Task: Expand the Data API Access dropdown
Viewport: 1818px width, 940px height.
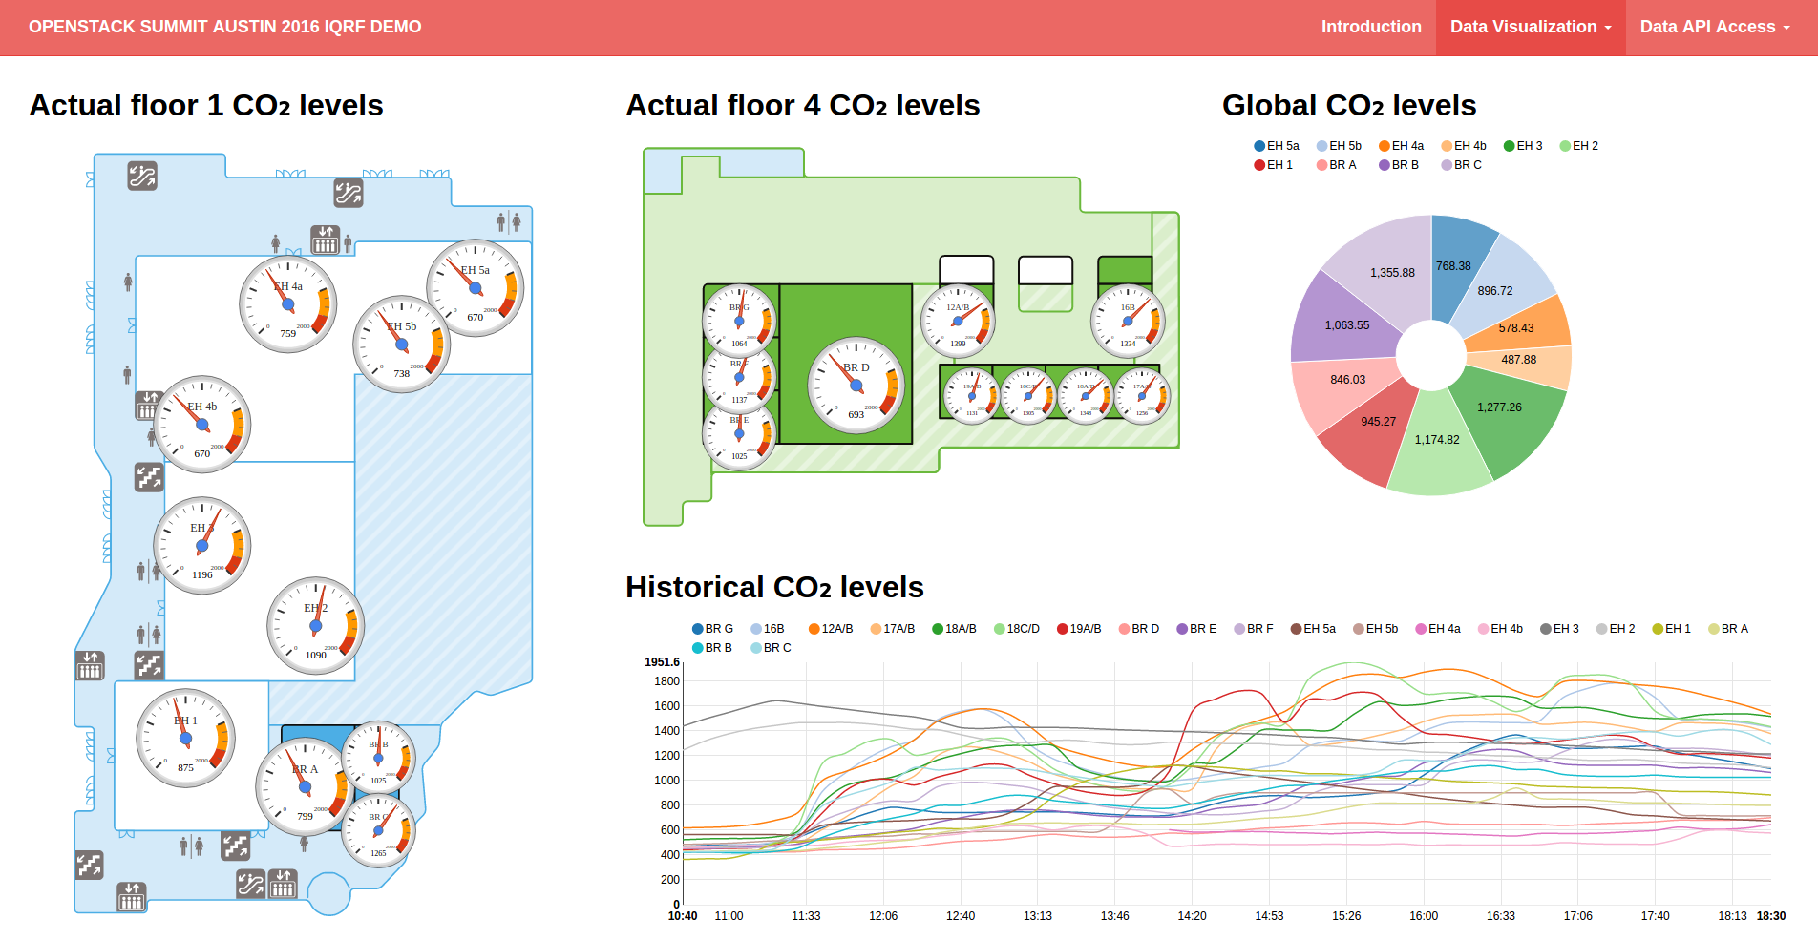Action: (1714, 27)
